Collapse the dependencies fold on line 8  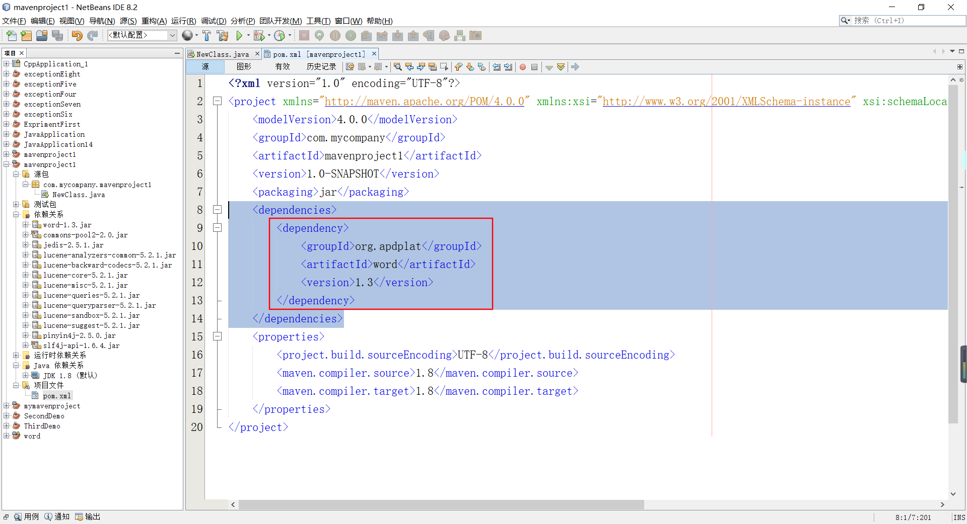coord(218,210)
